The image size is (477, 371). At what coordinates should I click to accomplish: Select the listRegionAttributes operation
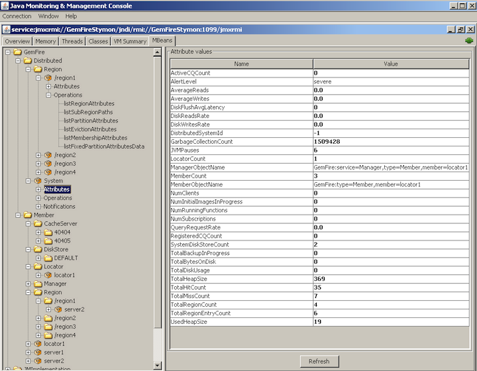click(x=89, y=103)
